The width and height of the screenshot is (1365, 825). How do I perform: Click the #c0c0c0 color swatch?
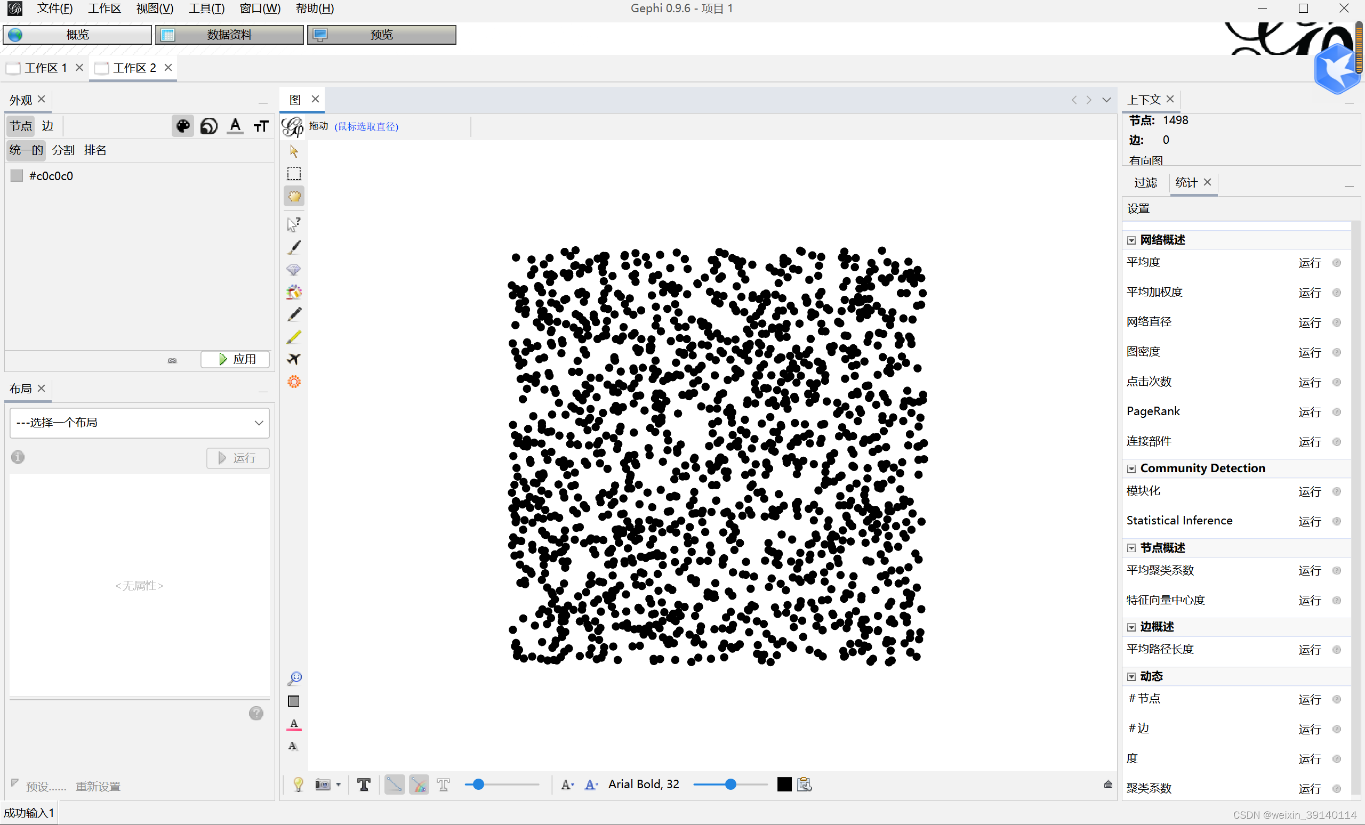pyautogui.click(x=17, y=175)
